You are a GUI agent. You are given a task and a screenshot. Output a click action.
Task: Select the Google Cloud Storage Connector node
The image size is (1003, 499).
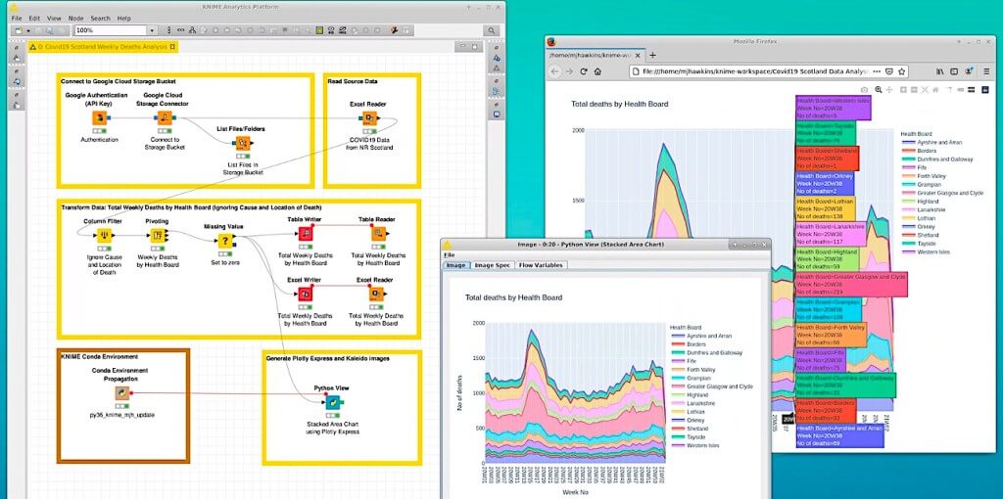click(x=165, y=118)
